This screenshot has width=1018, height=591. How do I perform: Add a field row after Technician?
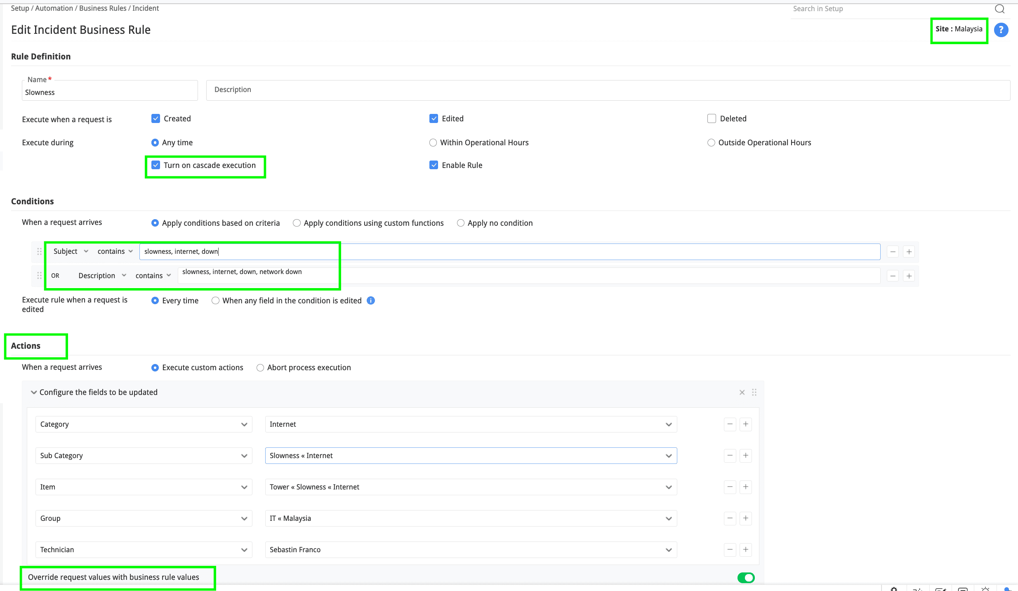745,550
